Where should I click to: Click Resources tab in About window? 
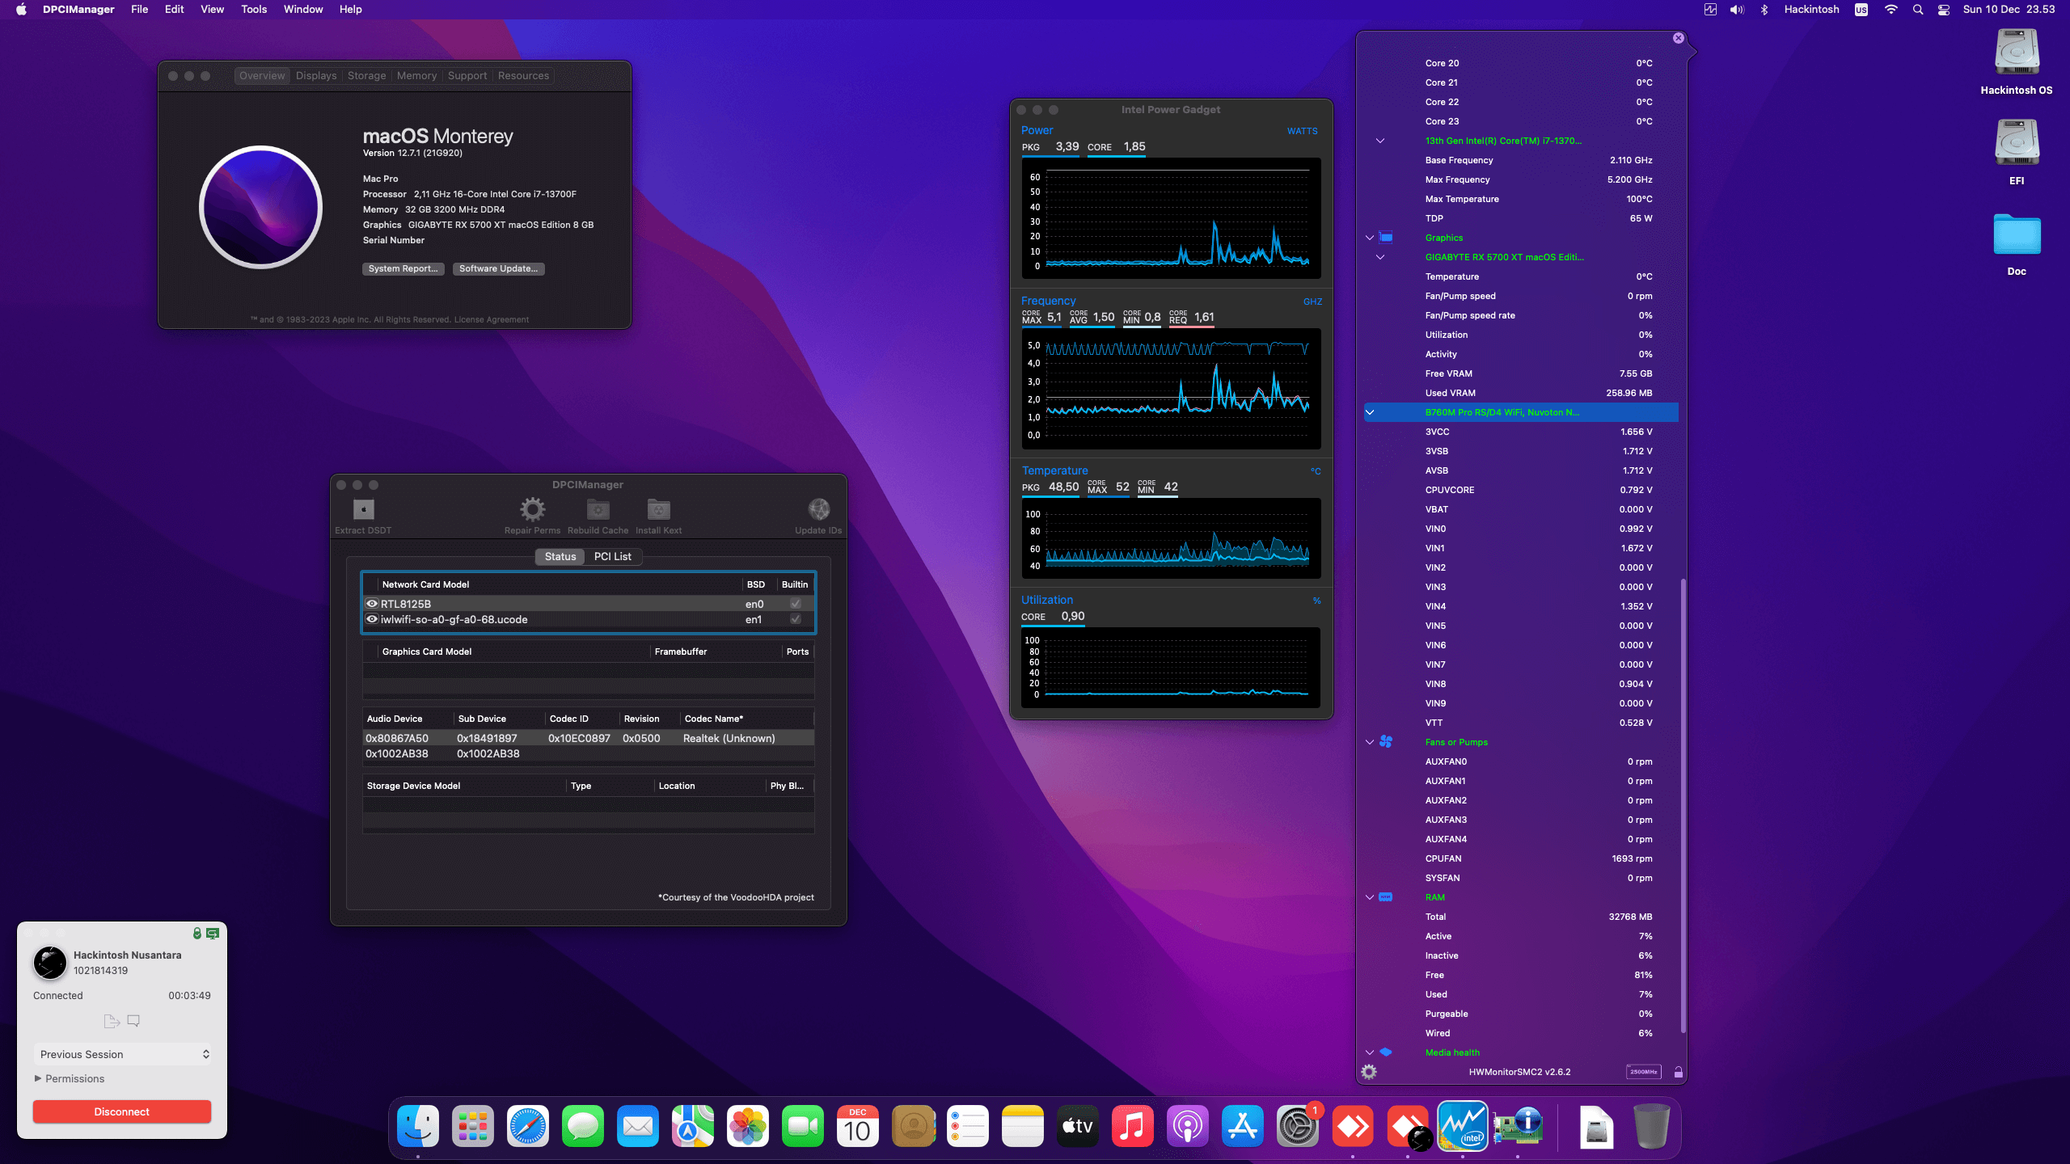[523, 75]
